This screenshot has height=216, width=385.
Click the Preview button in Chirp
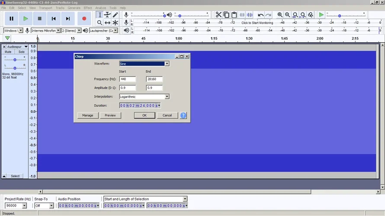pyautogui.click(x=110, y=115)
